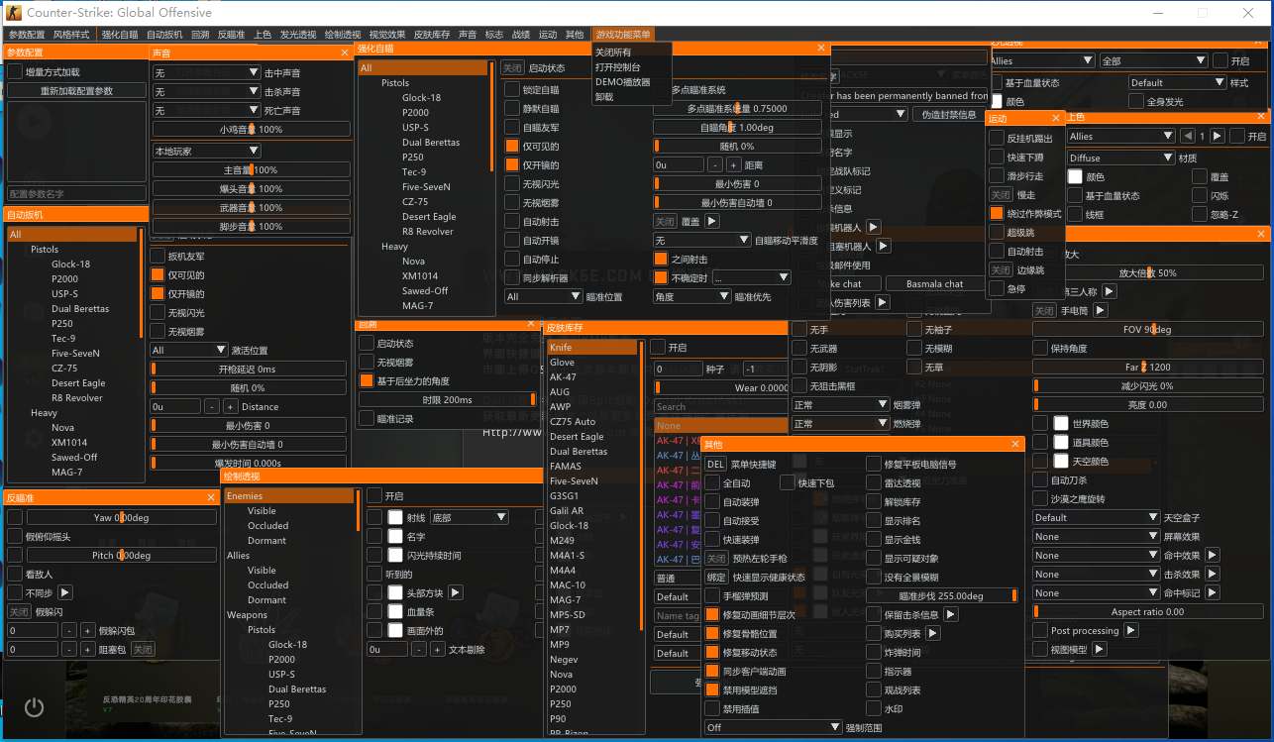Open the 击中声音 sound dropdown
Image resolution: width=1274 pixels, height=742 pixels.
(206, 72)
